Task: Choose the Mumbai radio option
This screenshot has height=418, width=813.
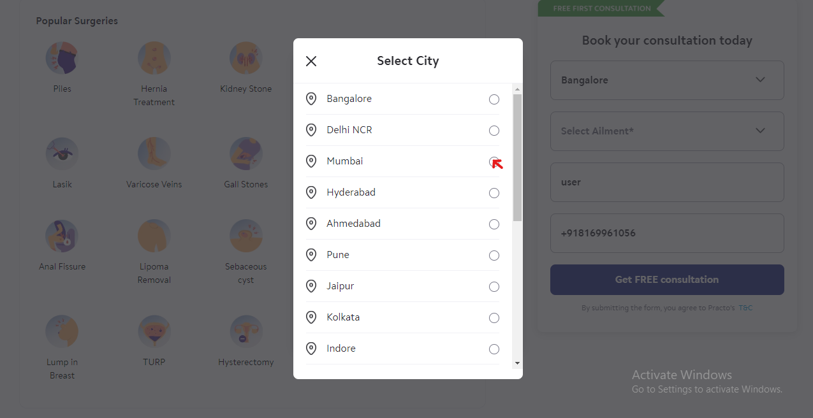Action: coord(494,162)
